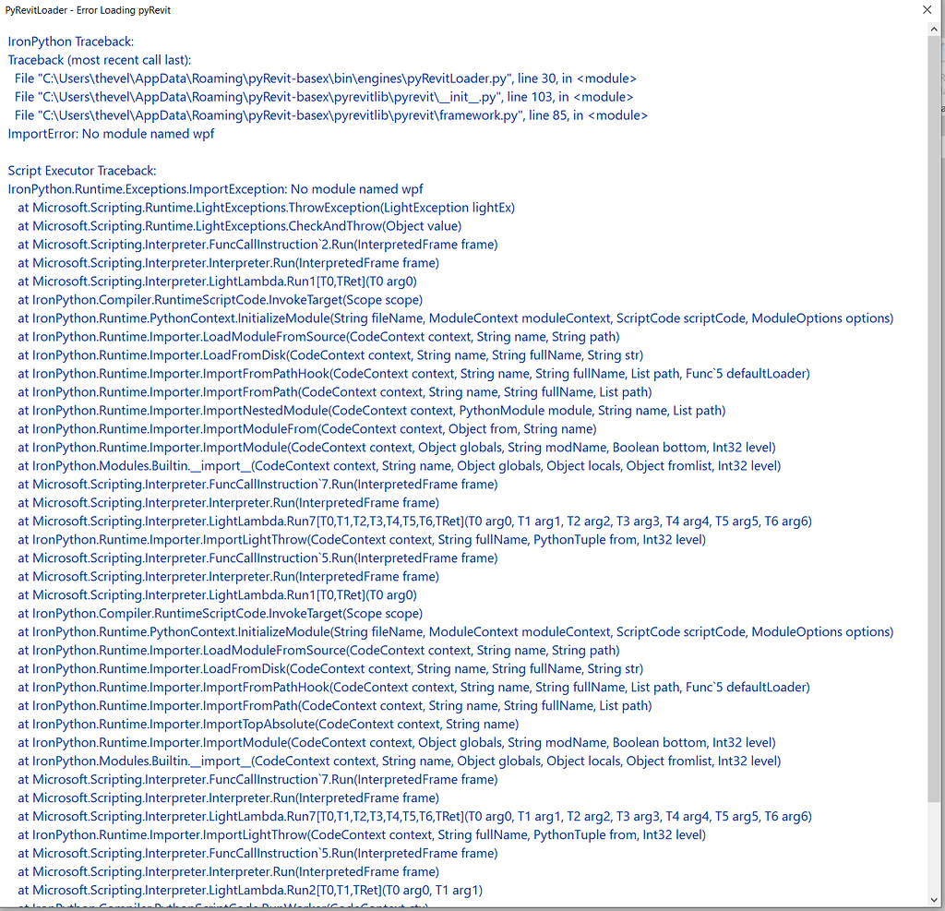Click the Script Executor Traceback heading
Viewport: 945px width, 911px height.
[x=83, y=170]
